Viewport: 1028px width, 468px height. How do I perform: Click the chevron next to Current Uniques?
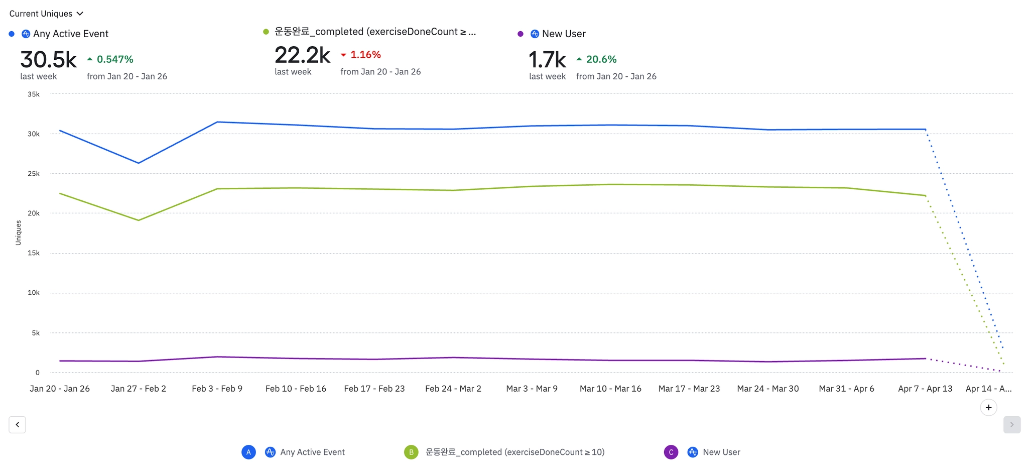[x=80, y=14]
